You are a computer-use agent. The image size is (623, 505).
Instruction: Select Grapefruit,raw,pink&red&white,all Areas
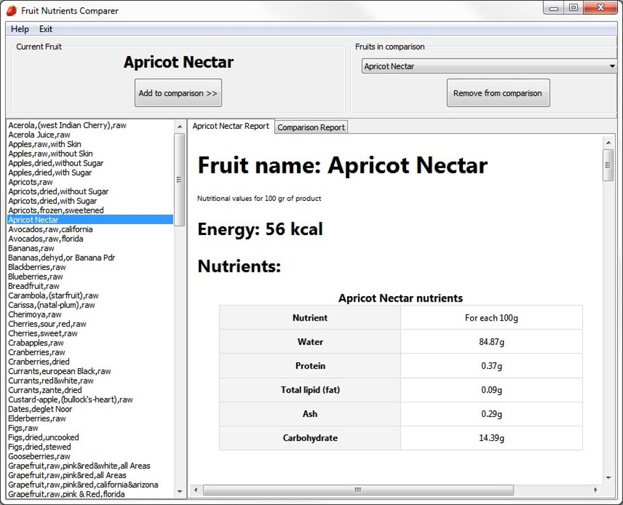[90, 466]
